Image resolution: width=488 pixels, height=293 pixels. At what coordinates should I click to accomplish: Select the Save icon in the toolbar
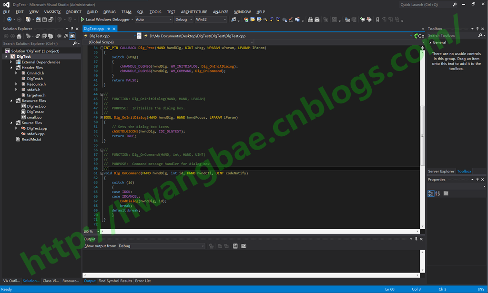click(x=44, y=20)
